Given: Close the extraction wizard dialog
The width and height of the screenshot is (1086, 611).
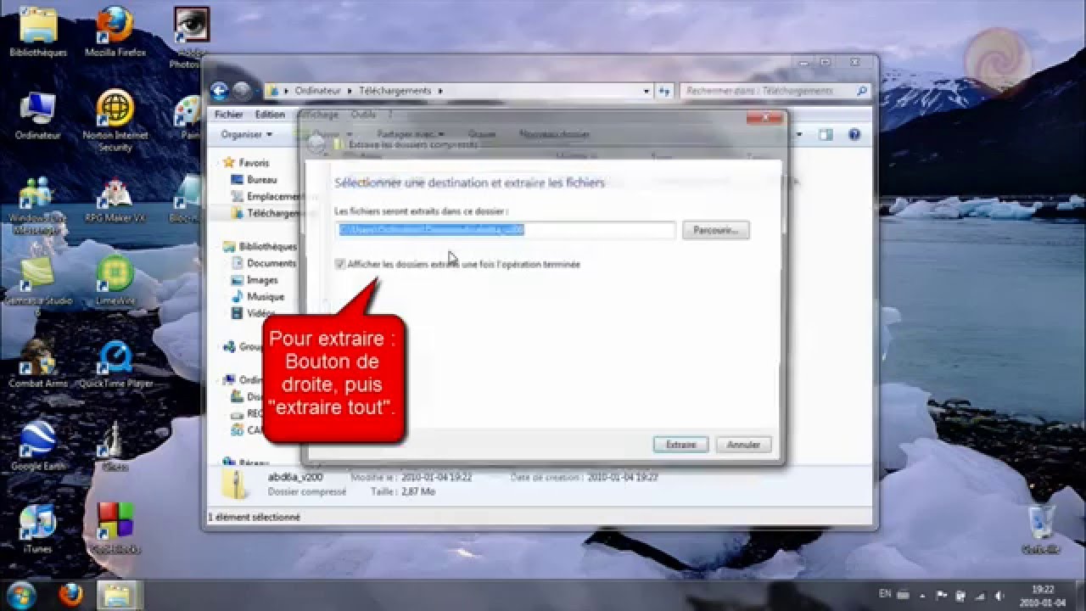Looking at the screenshot, I should click(765, 118).
